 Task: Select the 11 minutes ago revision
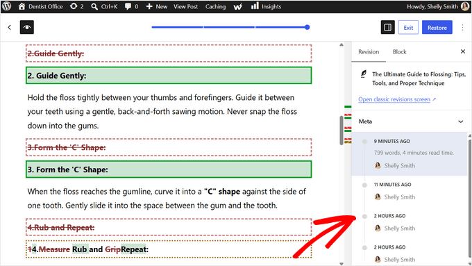coord(409,191)
